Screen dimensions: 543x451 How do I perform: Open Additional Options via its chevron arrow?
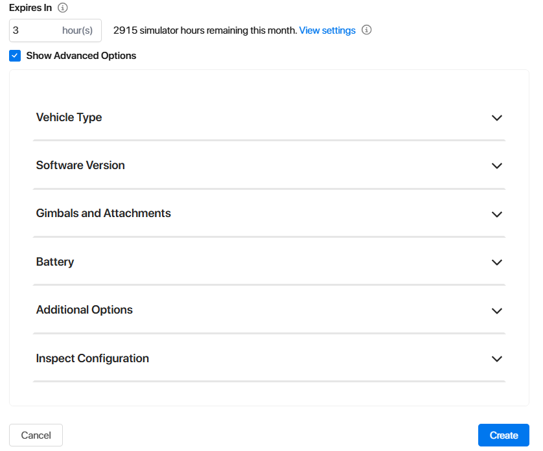[x=497, y=310]
